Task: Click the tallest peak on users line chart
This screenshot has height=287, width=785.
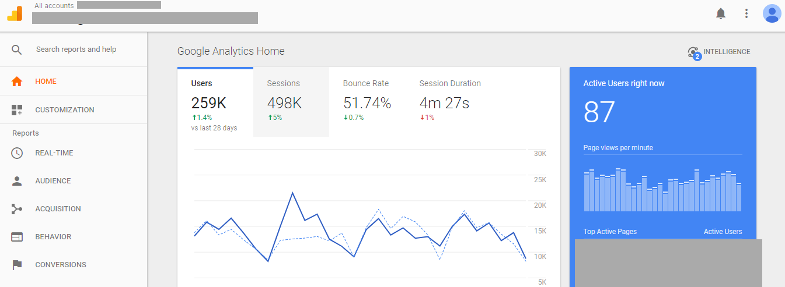Action: click(292, 193)
